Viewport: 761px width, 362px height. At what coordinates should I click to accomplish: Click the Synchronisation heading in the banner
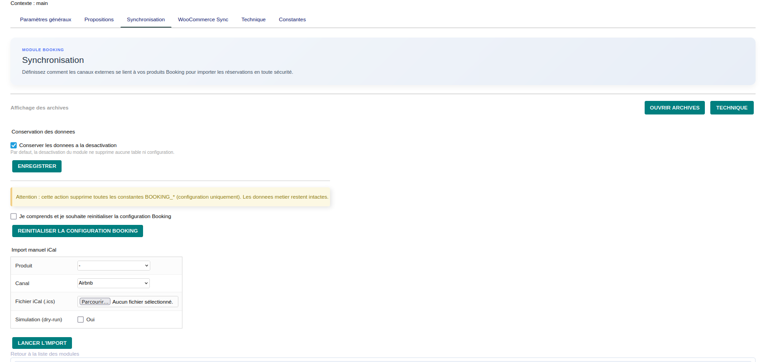[53, 60]
